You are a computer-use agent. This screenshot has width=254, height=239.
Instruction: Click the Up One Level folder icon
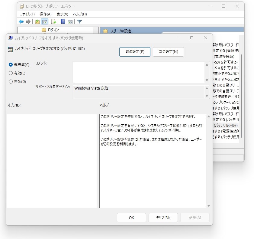click(37, 21)
